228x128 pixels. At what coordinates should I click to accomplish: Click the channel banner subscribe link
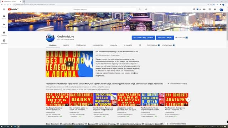tap(208, 27)
